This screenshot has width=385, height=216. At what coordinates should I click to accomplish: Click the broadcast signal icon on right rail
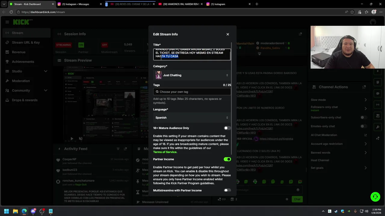click(378, 104)
